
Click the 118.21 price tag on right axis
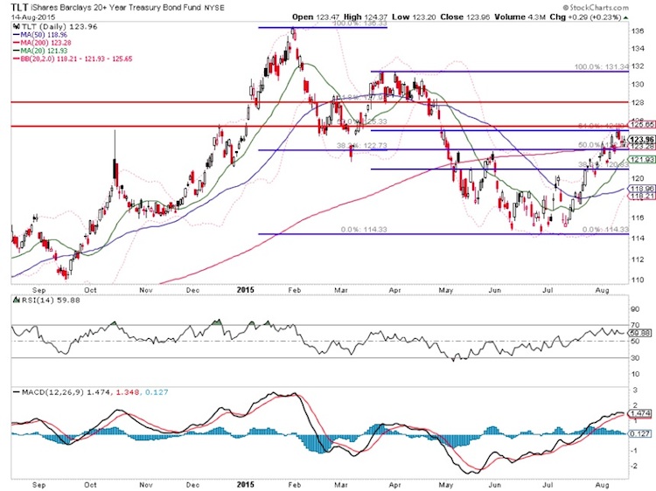642,196
